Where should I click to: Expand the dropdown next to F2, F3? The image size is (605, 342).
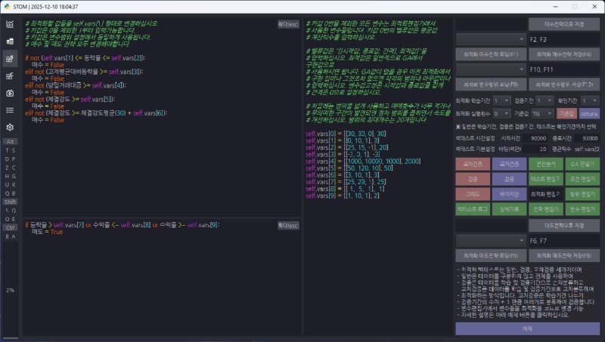pos(490,38)
